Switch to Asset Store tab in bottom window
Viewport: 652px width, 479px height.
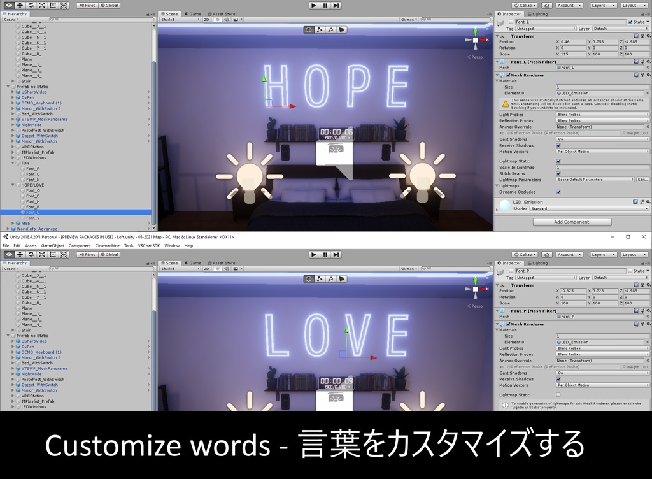tap(221, 263)
